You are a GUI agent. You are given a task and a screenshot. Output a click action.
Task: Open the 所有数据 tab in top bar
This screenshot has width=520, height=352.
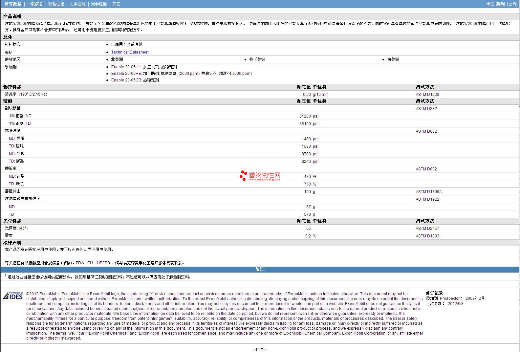click(13, 4)
